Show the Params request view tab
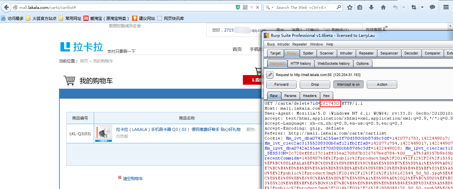Screen dimensions: 453x189 [x=290, y=96]
